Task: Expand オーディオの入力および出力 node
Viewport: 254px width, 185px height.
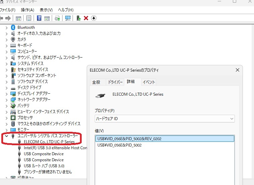Action: pyautogui.click(x=6, y=34)
